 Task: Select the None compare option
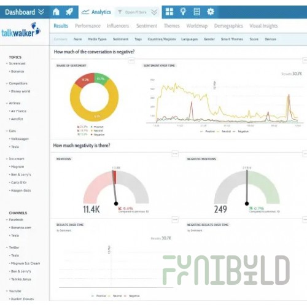click(x=78, y=39)
